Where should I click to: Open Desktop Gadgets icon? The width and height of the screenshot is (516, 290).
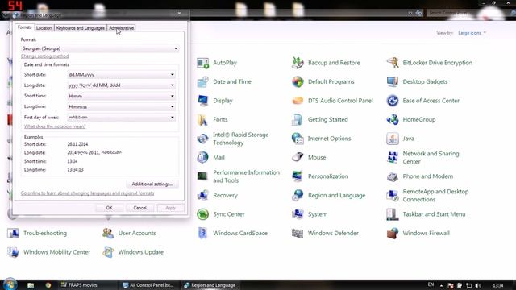coord(393,81)
